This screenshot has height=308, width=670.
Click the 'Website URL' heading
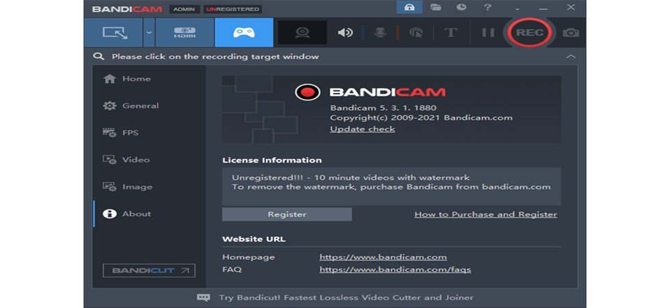pyautogui.click(x=254, y=240)
